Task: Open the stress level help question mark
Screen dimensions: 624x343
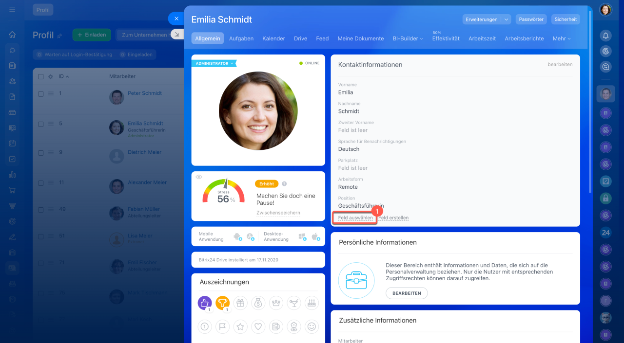Action: click(284, 184)
